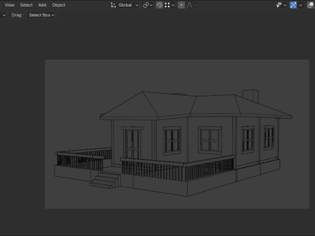This screenshot has height=236, width=315.
Task: Open proportional editing falloff dropdown
Action: coord(191,5)
